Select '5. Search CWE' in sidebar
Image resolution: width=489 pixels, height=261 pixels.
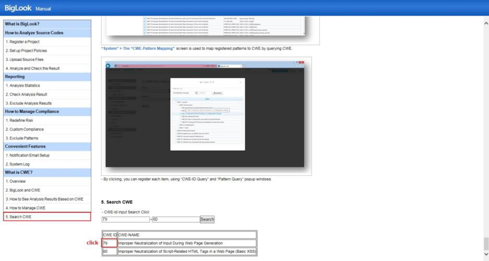(x=47, y=217)
